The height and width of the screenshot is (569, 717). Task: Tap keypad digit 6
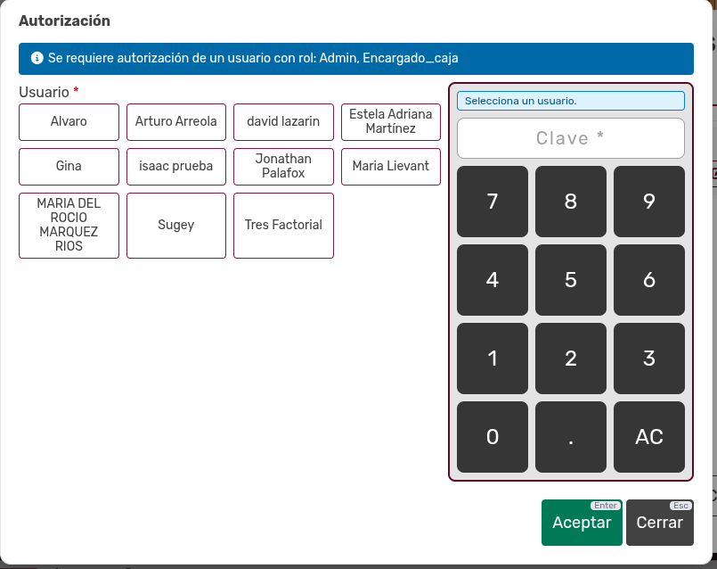(649, 280)
